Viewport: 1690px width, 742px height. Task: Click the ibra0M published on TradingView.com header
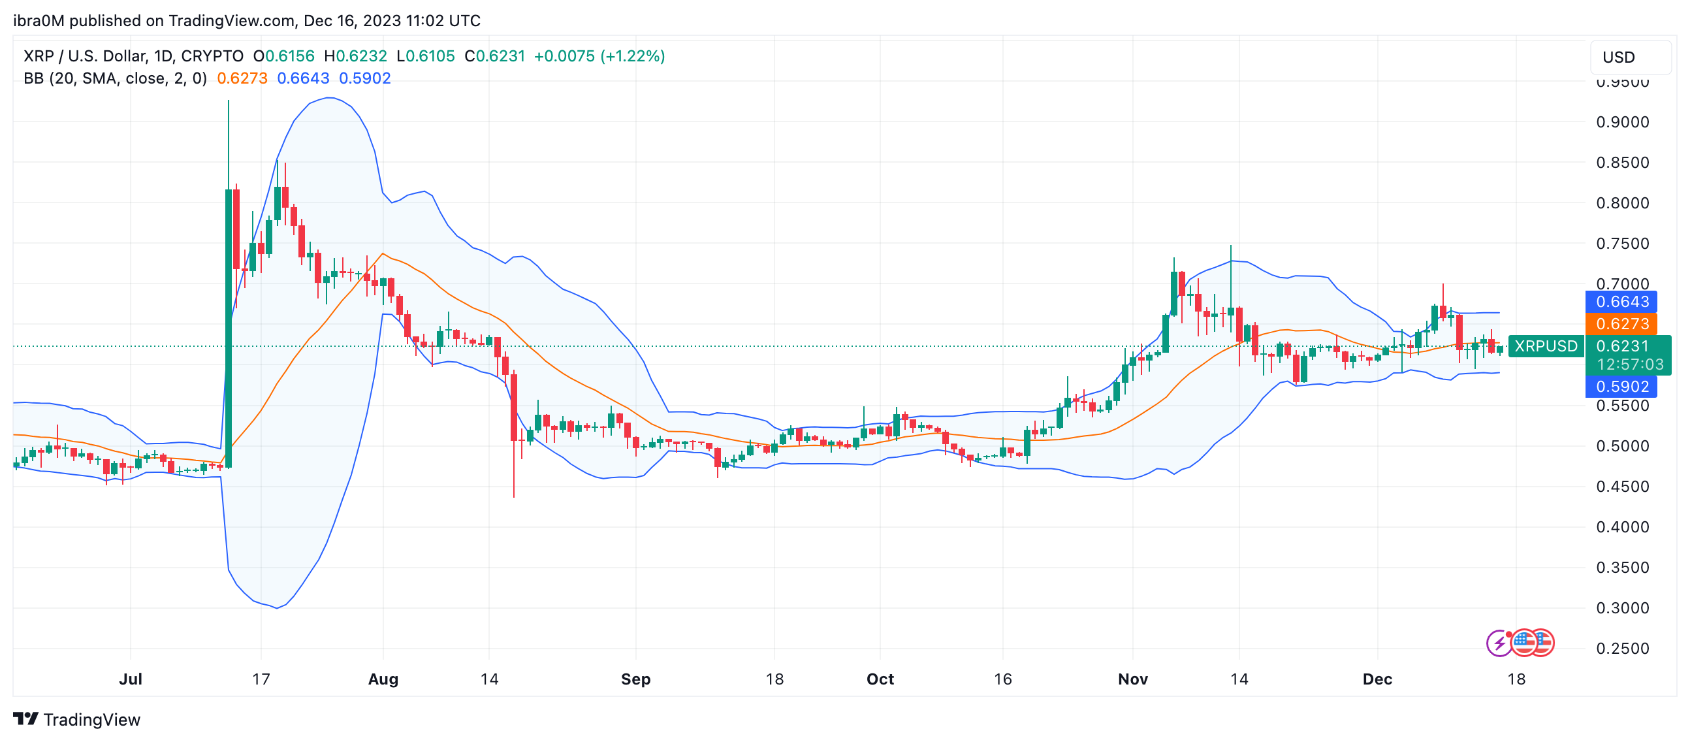(x=247, y=21)
